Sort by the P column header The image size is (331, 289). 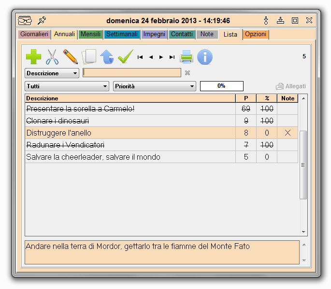point(246,98)
